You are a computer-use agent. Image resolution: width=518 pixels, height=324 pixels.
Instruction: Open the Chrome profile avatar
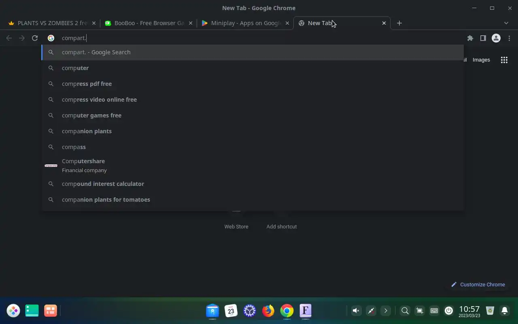tap(496, 38)
